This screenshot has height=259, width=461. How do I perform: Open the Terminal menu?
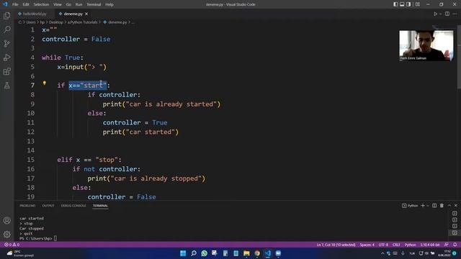click(94, 4)
